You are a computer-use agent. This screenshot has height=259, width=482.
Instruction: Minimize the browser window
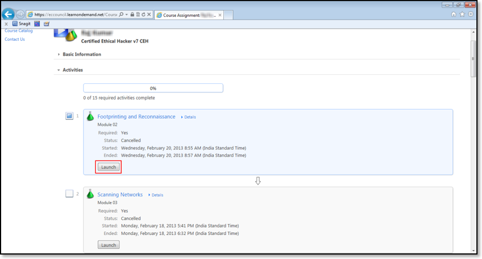pos(447,5)
